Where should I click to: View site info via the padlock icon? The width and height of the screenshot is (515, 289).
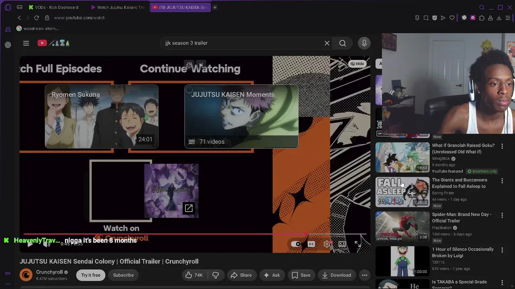coord(47,18)
